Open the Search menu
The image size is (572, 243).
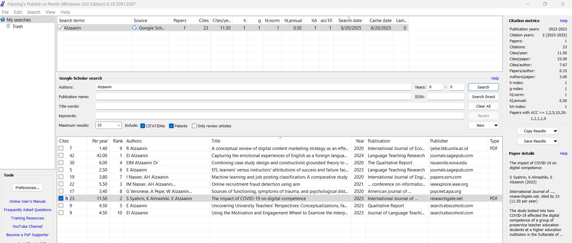point(33,12)
